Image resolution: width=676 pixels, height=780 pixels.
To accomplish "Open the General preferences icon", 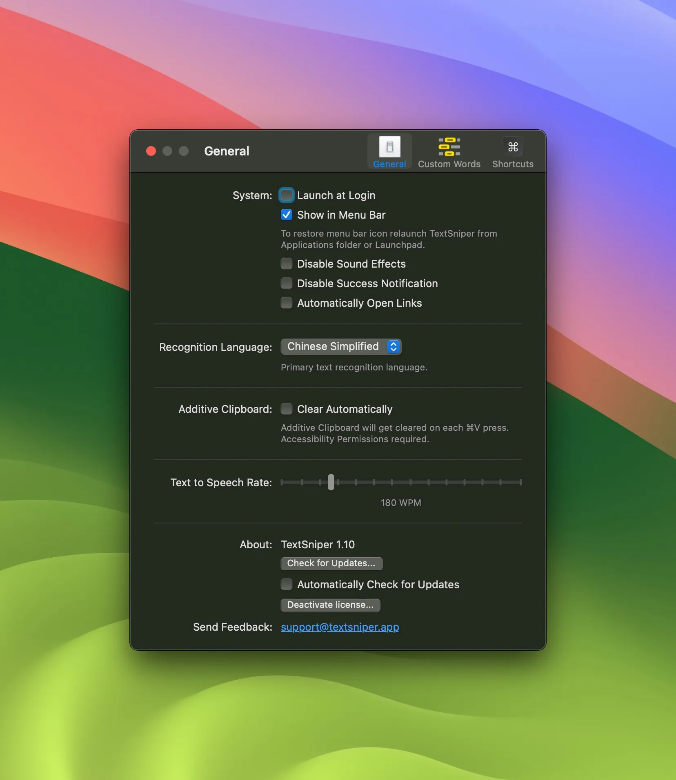I will tap(389, 147).
